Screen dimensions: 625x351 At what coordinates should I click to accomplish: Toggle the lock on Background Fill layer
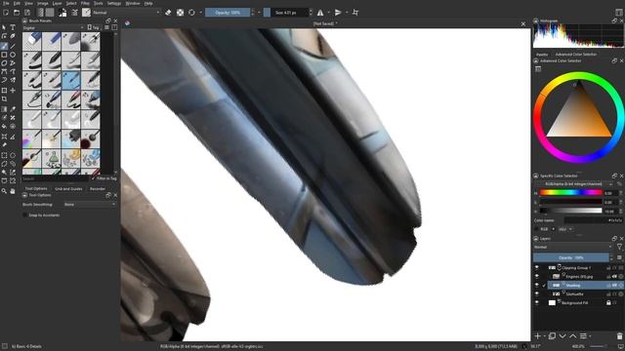[608, 303]
